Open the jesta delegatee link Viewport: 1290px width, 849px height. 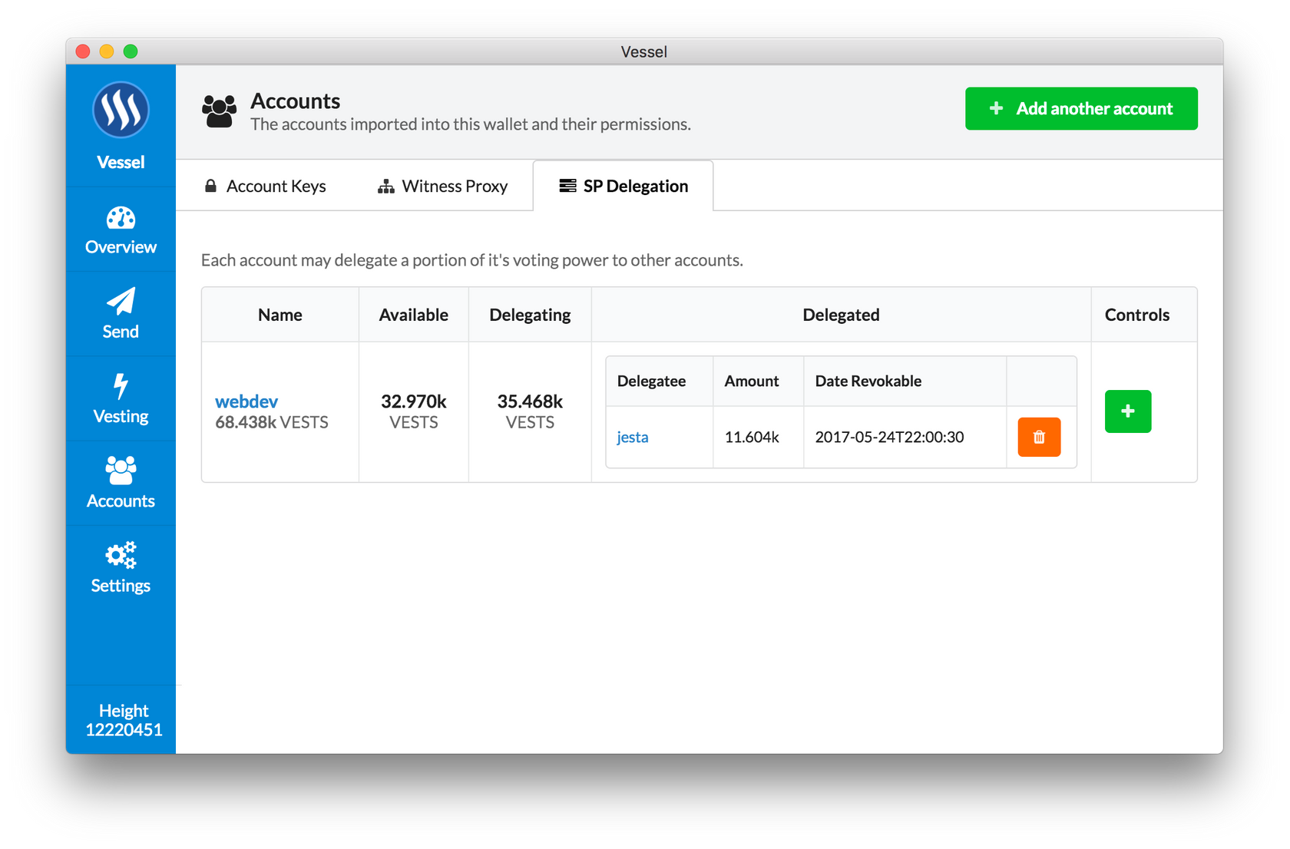pos(633,437)
